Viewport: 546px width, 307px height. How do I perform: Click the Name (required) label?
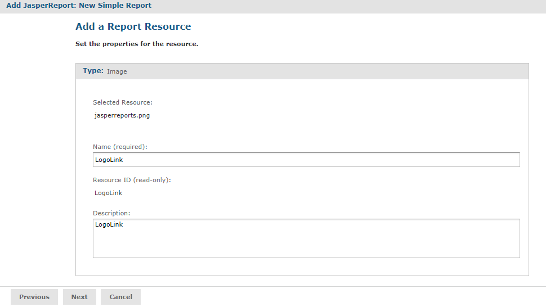pos(120,147)
